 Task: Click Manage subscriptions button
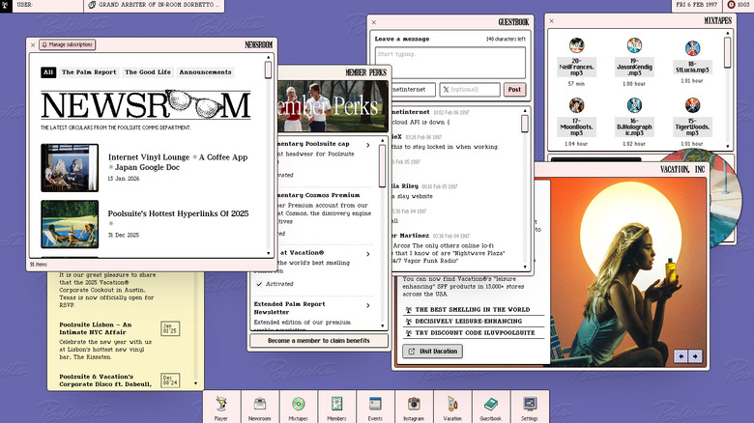click(x=68, y=44)
